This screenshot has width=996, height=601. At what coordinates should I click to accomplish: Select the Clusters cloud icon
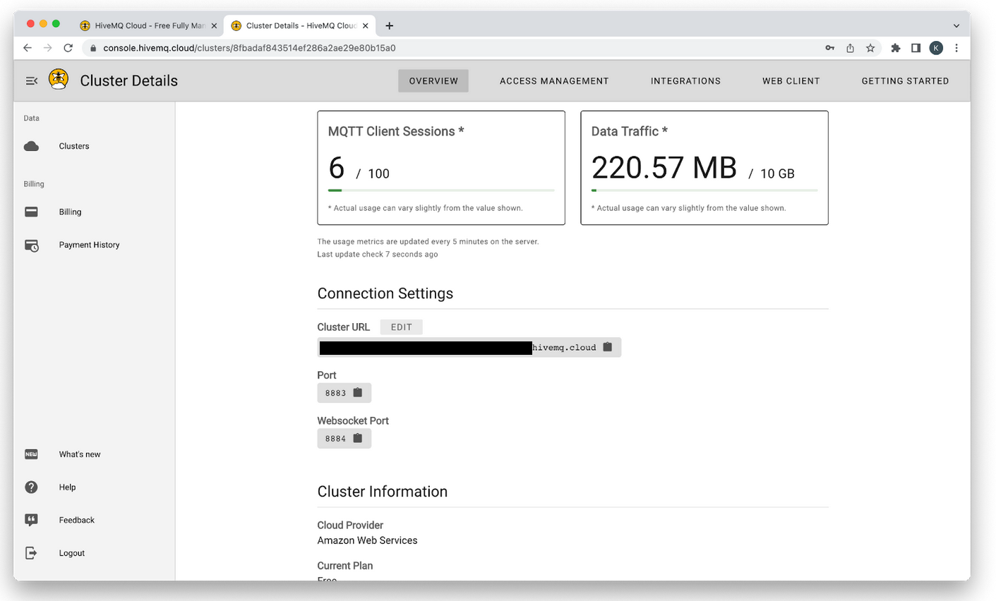31,146
